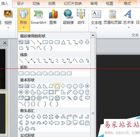Image resolution: width=140 pixels, height=137 pixels.
Task: Pick the Cloud shape
Action: coord(87,98)
